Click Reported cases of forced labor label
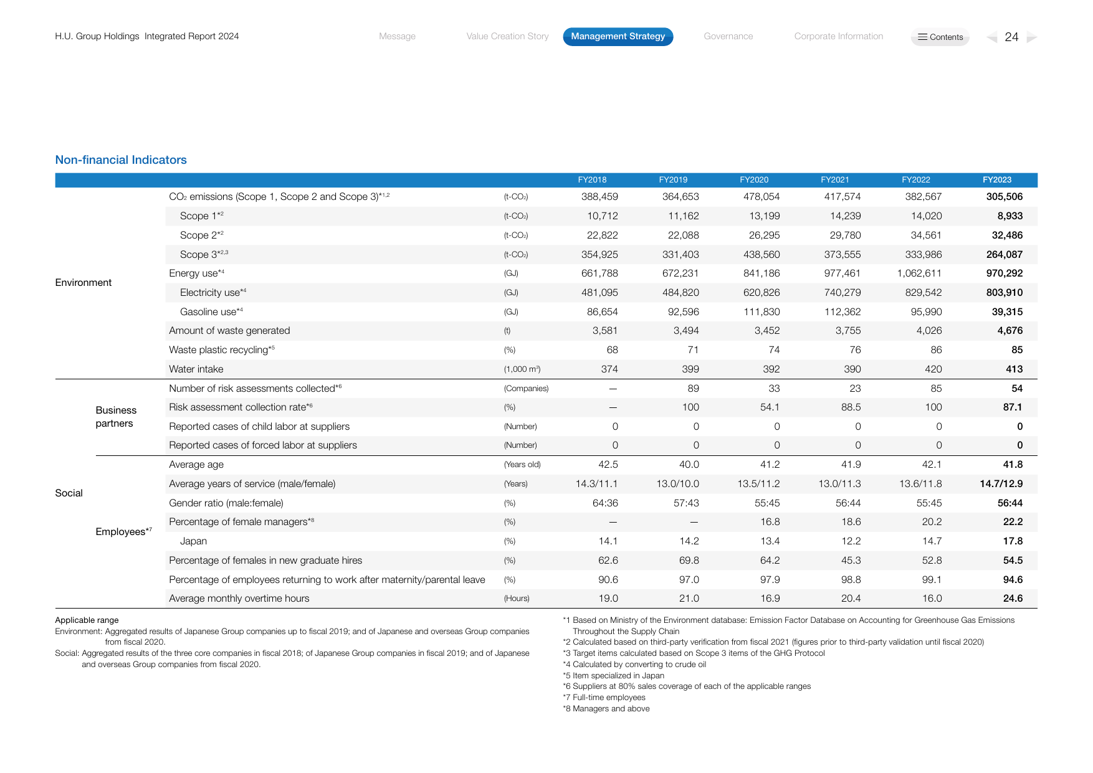Viewport: 1093px width, 773px height. 263,445
